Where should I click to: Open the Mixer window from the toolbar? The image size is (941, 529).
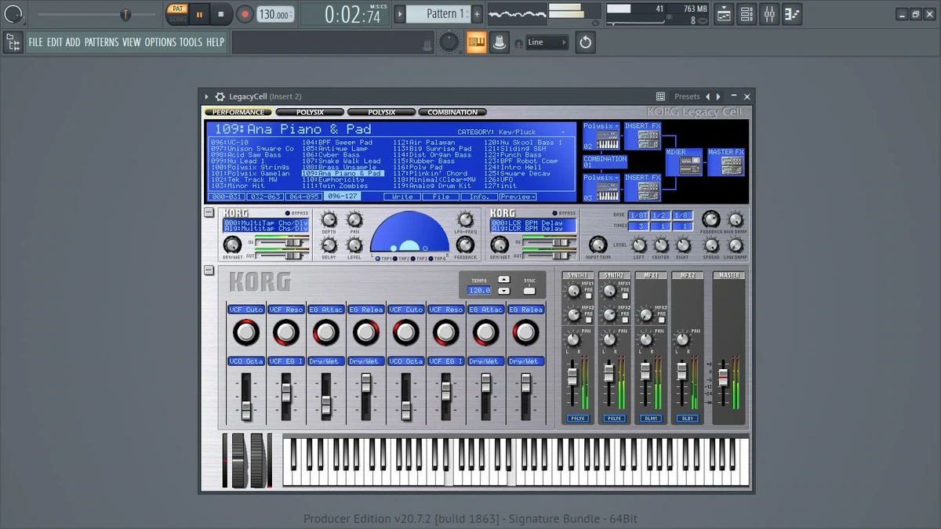(769, 14)
